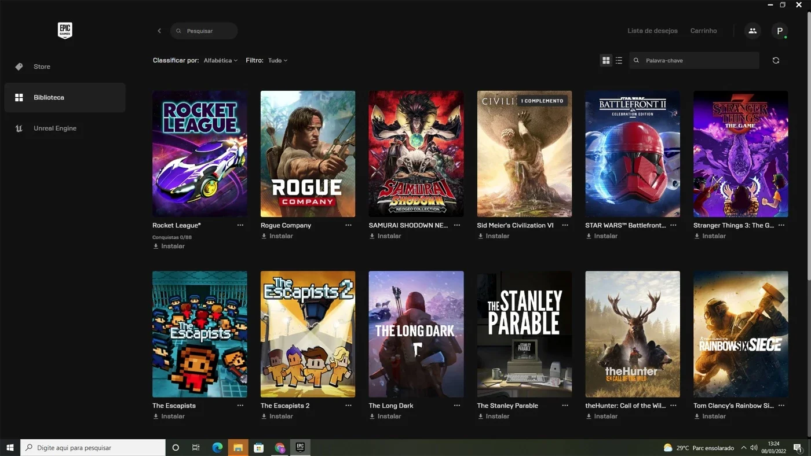Open the Civilization VI cover art
Viewport: 811px width, 456px height.
coord(525,154)
